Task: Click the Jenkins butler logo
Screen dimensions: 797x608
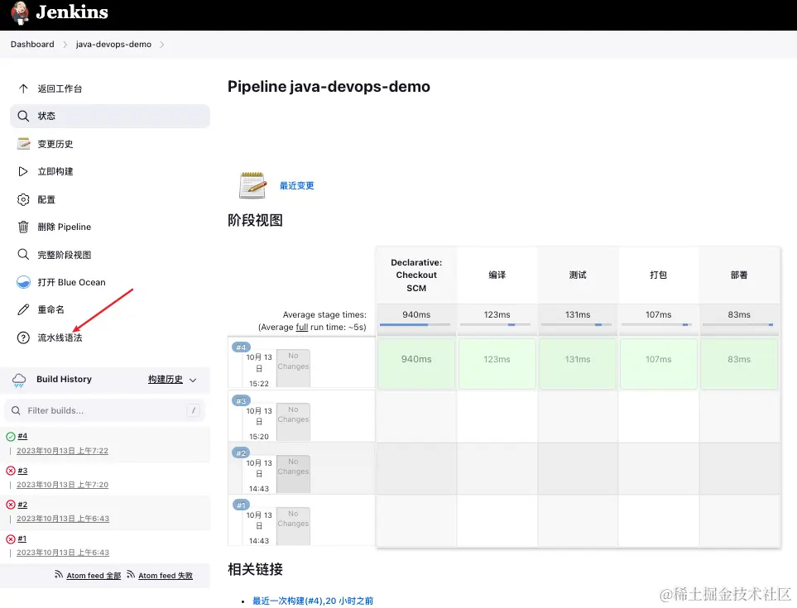Action: click(x=20, y=12)
